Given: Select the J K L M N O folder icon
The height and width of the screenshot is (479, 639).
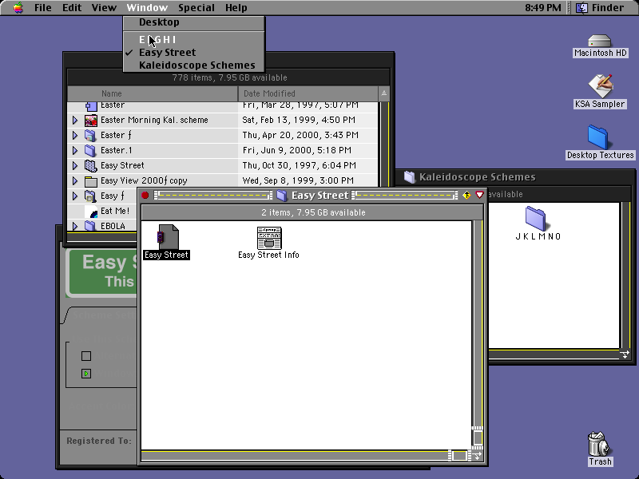Looking at the screenshot, I should coord(535,218).
